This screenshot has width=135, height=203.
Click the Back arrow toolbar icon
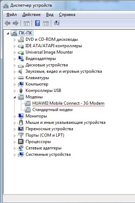click(7, 23)
